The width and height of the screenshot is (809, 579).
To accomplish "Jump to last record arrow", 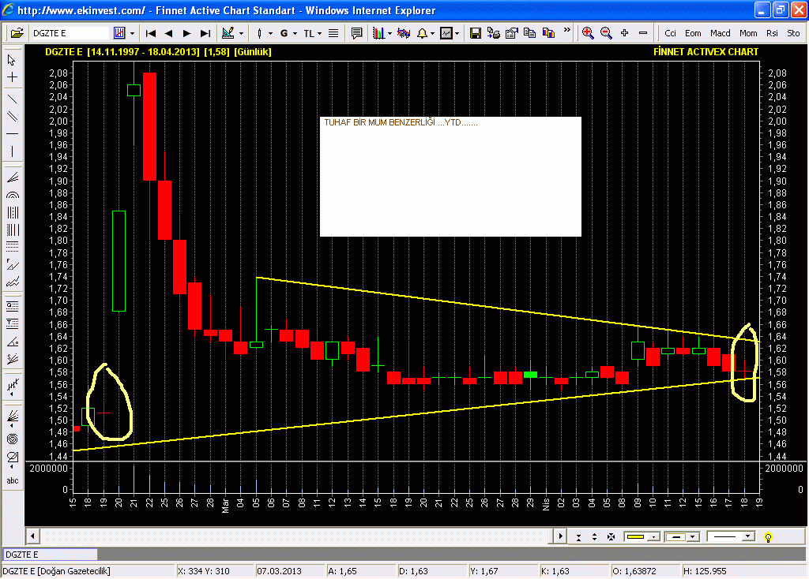I will point(205,33).
